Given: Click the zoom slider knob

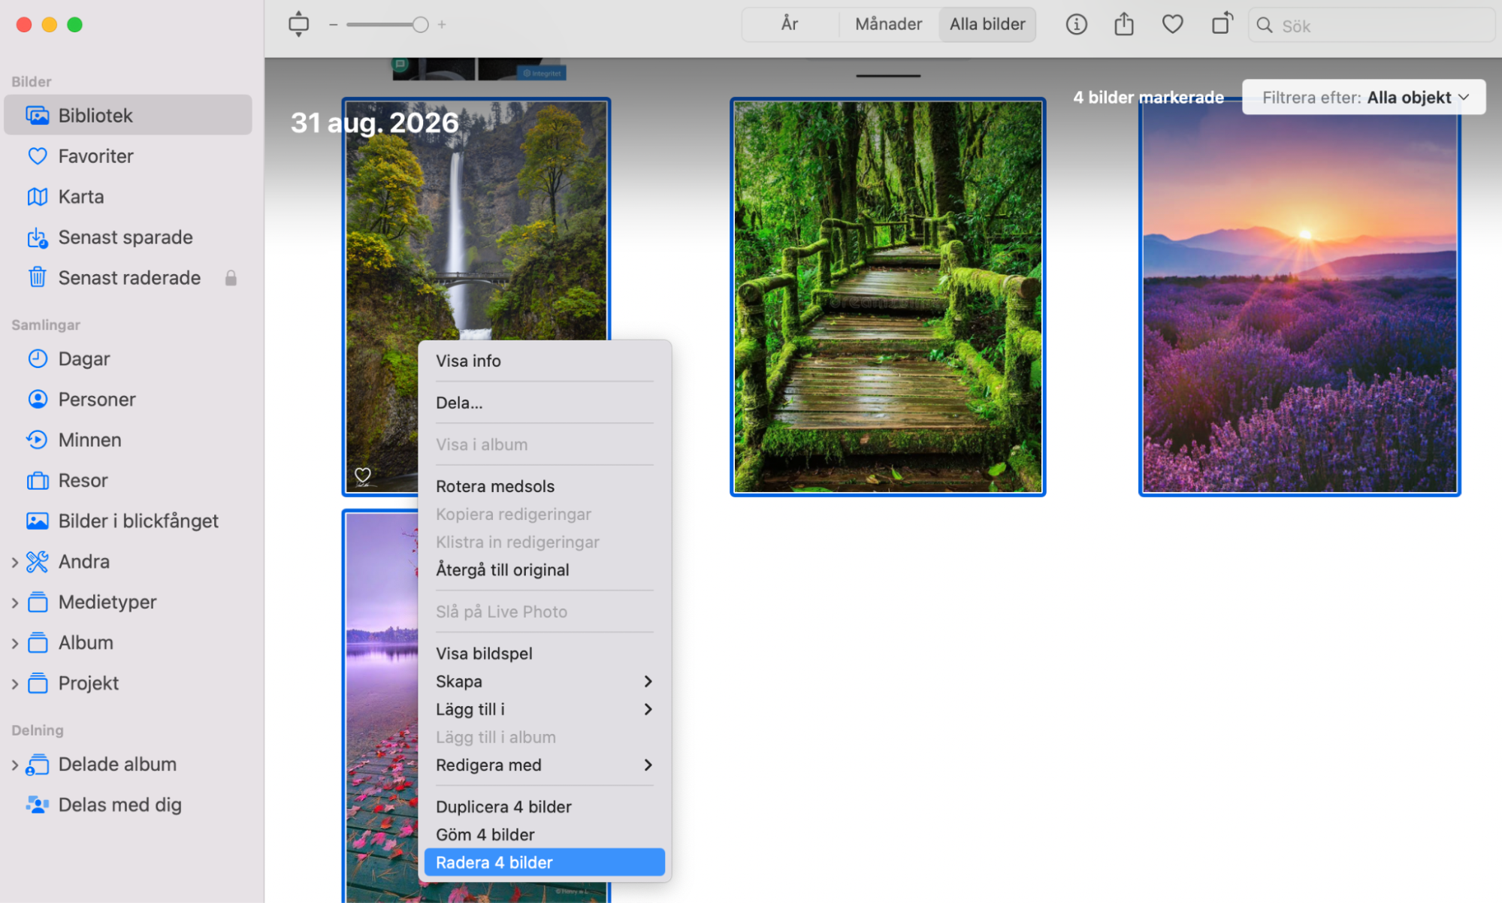Looking at the screenshot, I should (420, 25).
